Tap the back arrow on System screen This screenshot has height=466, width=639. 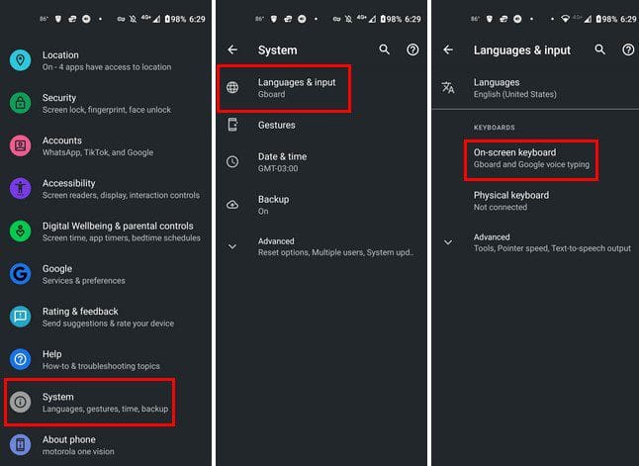(x=232, y=49)
